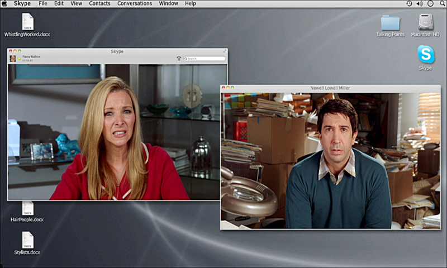Click the Time Machine menu bar icon

coord(409,3)
